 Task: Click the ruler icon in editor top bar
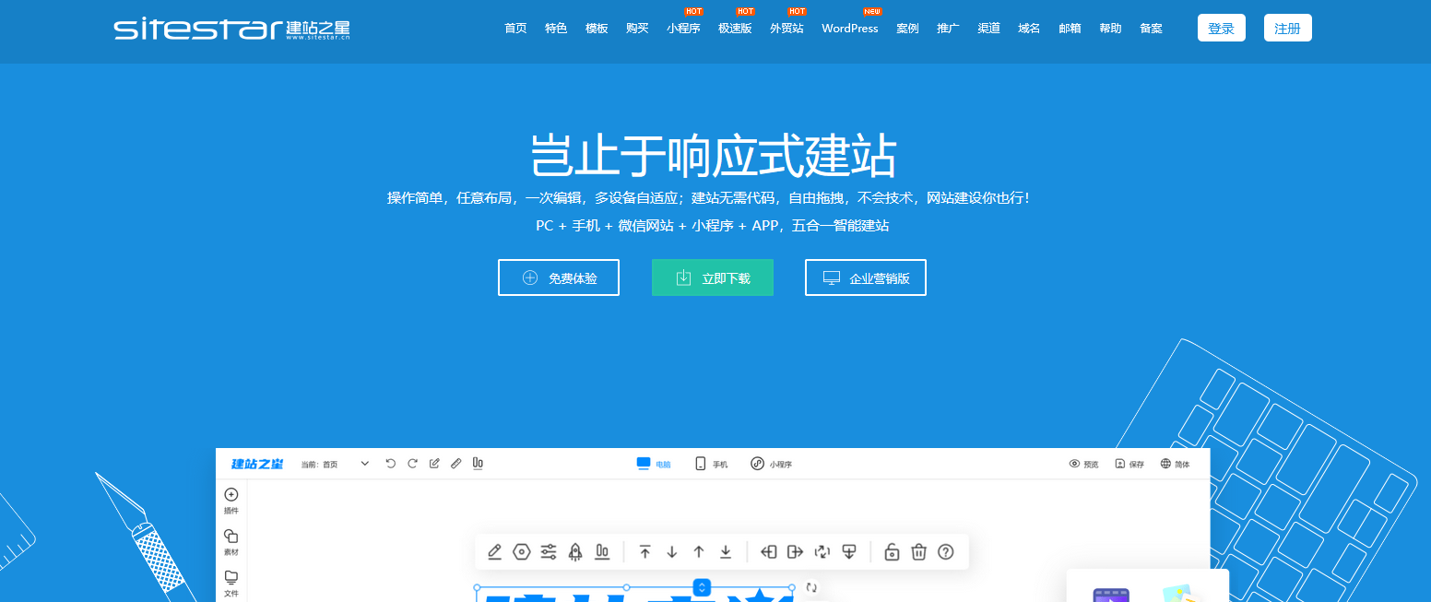tap(455, 464)
